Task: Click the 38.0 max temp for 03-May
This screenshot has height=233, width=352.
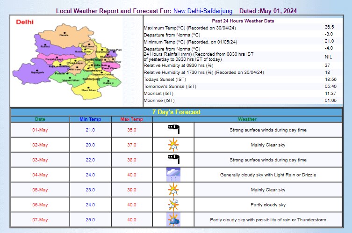Action: pyautogui.click(x=132, y=160)
